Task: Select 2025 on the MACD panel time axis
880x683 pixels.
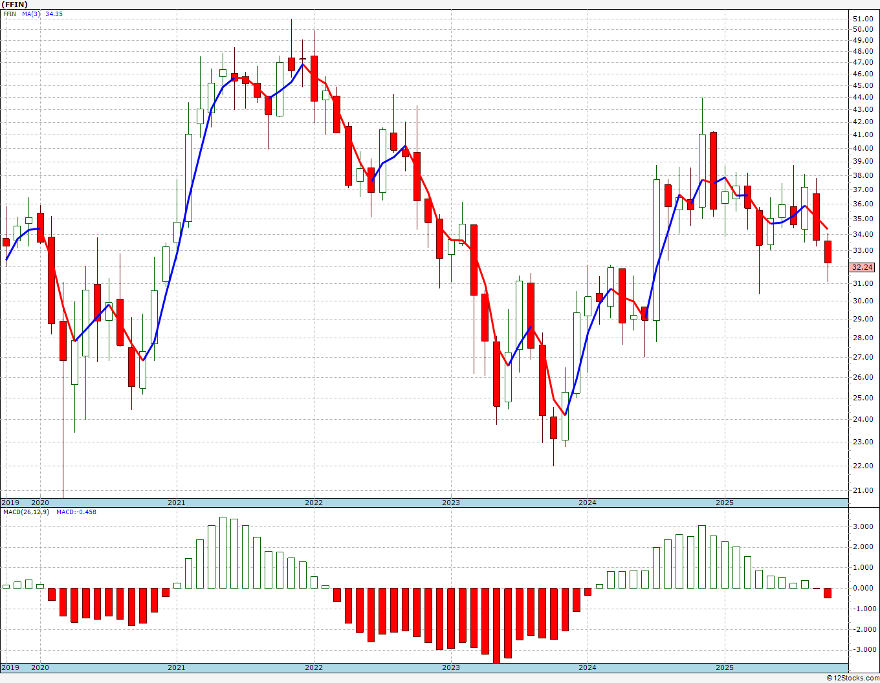Action: pyautogui.click(x=725, y=667)
